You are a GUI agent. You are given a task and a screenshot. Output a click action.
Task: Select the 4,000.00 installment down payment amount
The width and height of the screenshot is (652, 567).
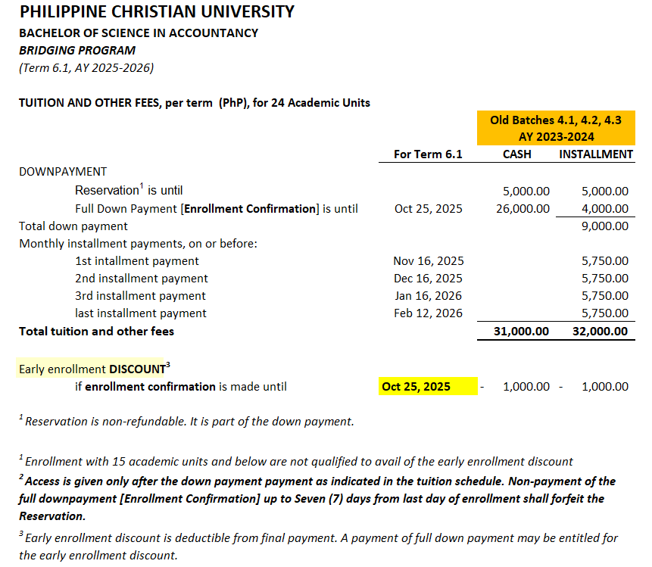[x=604, y=209]
